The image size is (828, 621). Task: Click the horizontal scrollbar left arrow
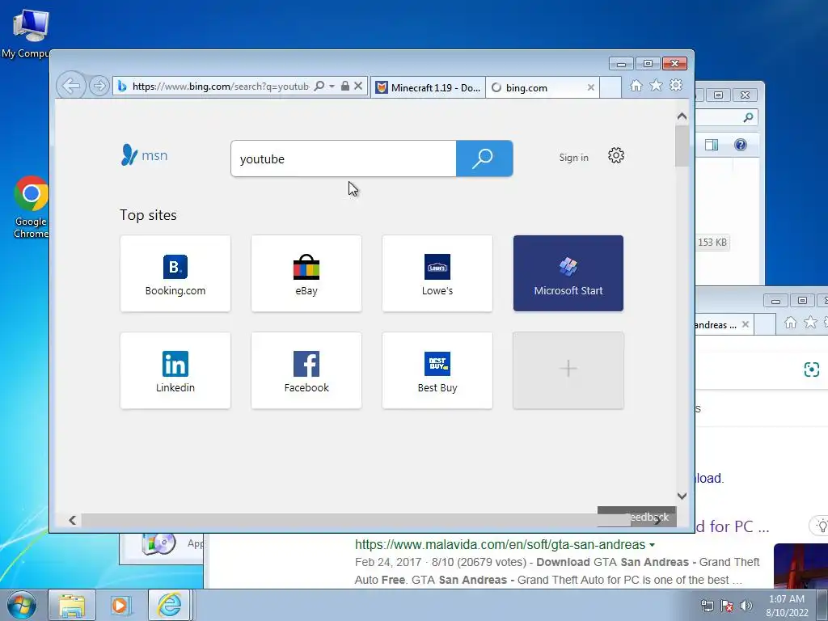[72, 520]
